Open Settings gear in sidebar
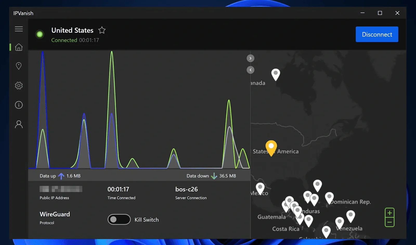Viewport: 416px width, 245px height. click(19, 85)
